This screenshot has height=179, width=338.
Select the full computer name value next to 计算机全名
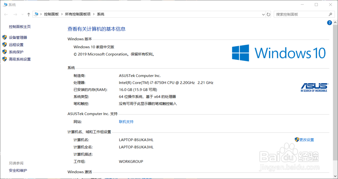pyautogui.click(x=136, y=147)
